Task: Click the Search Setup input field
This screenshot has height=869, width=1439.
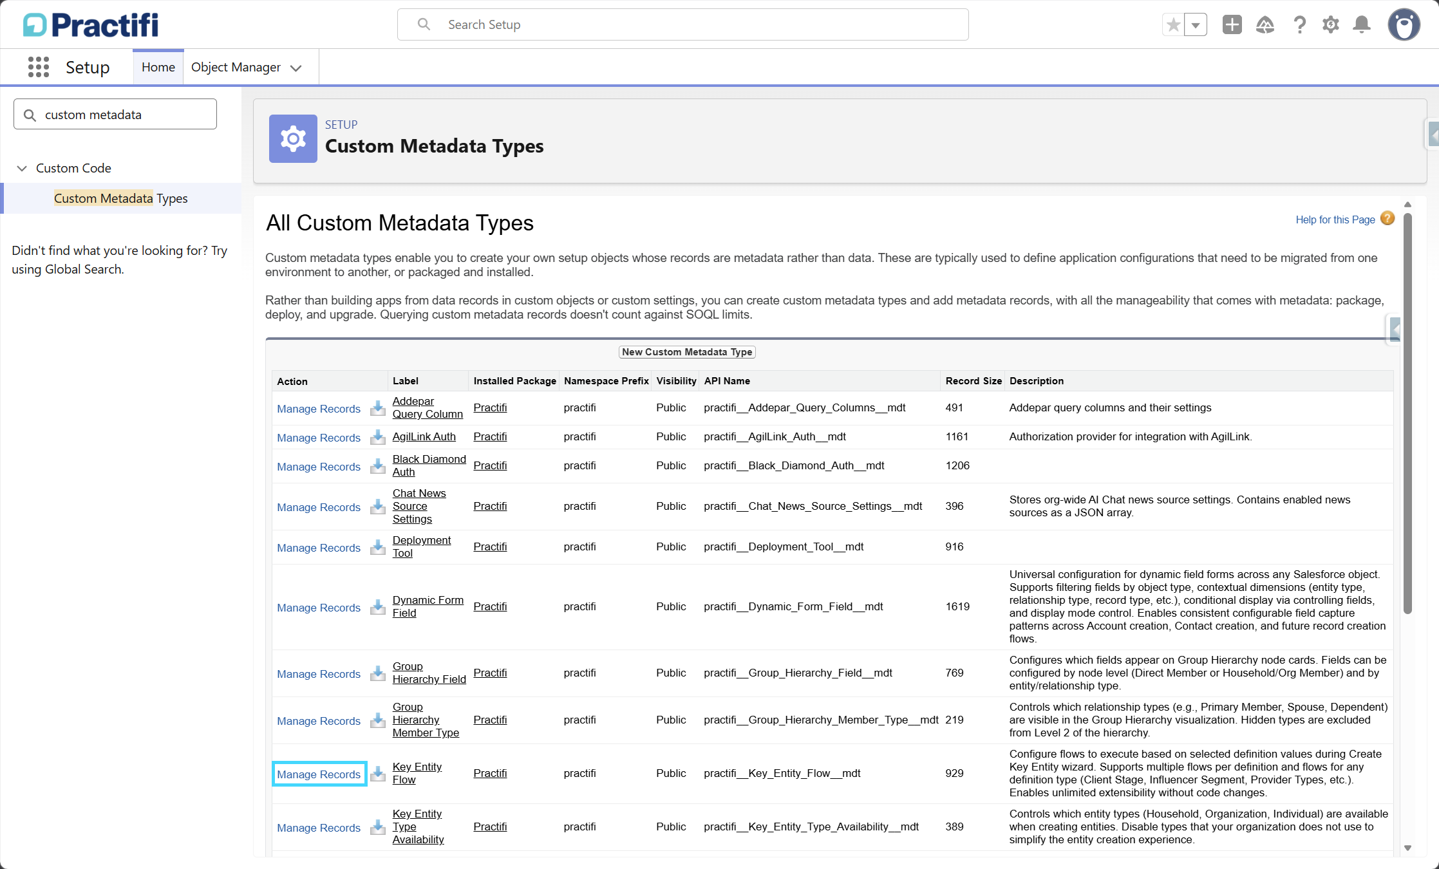Action: (x=682, y=24)
